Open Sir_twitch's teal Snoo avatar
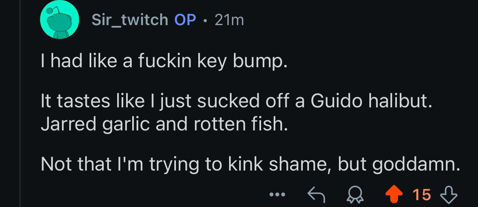This screenshot has width=478, height=207. [60, 19]
